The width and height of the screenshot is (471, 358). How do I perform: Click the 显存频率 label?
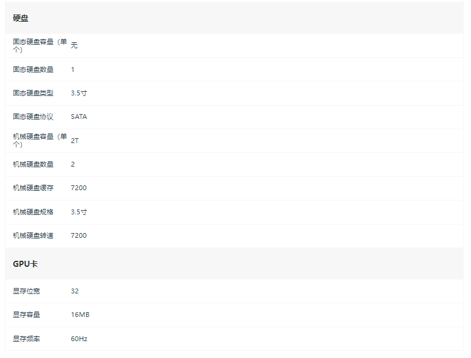[26, 339]
